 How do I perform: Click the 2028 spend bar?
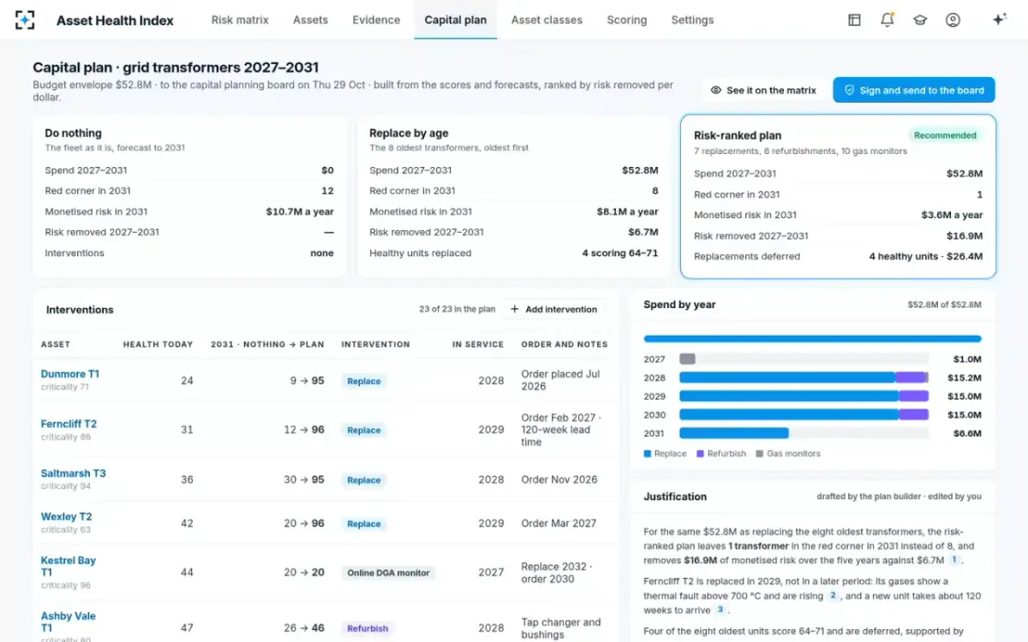(804, 377)
